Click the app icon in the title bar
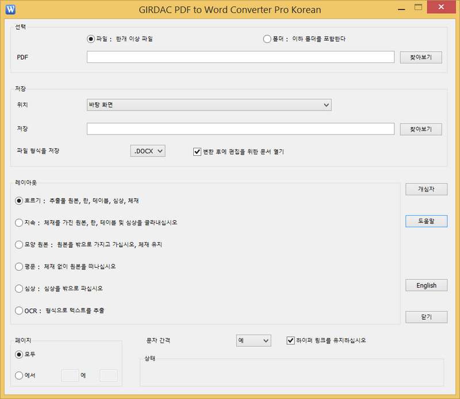 pos(10,9)
